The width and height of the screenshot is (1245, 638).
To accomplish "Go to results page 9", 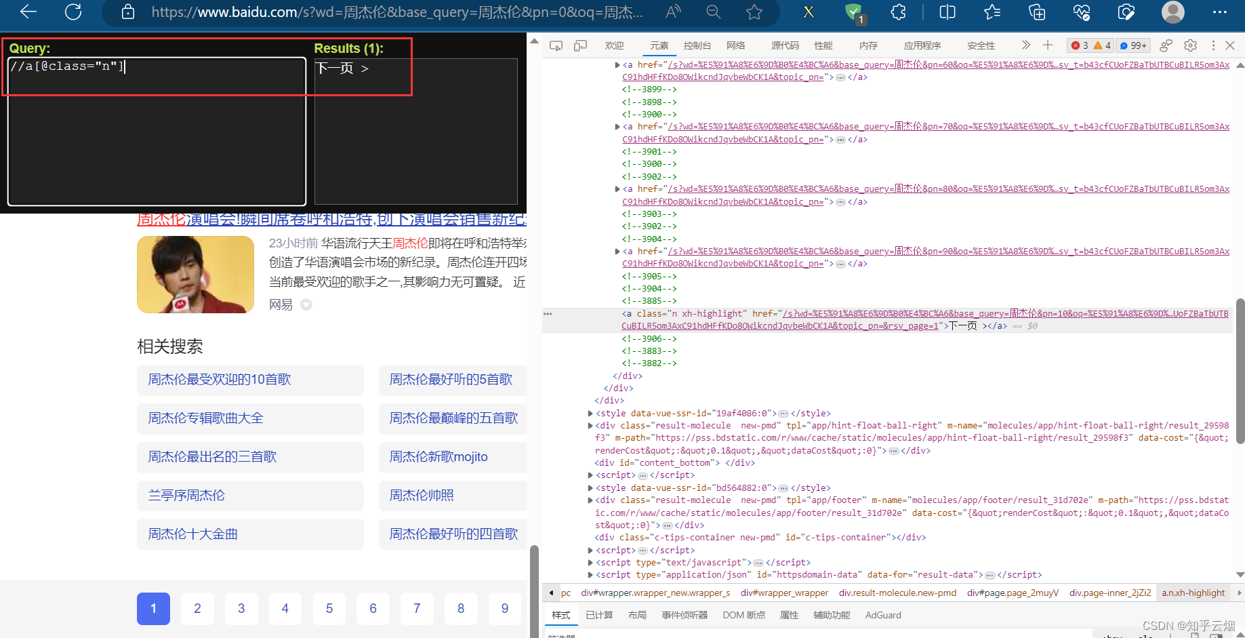I will click(505, 609).
